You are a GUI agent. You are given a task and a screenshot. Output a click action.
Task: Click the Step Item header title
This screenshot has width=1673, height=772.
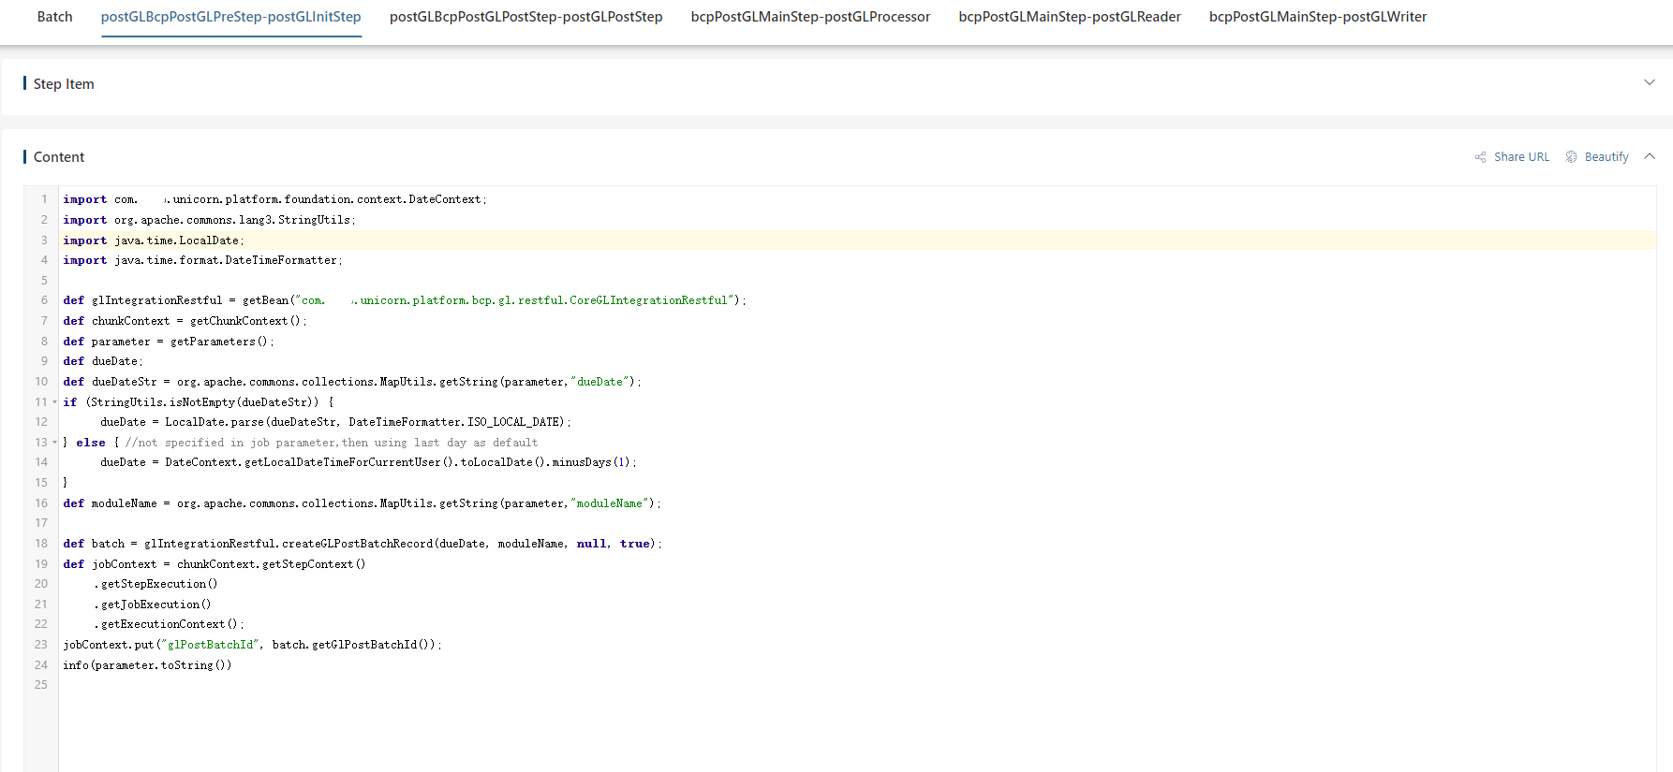(64, 84)
